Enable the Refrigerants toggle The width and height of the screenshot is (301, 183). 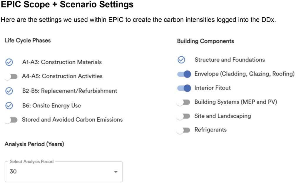click(184, 130)
